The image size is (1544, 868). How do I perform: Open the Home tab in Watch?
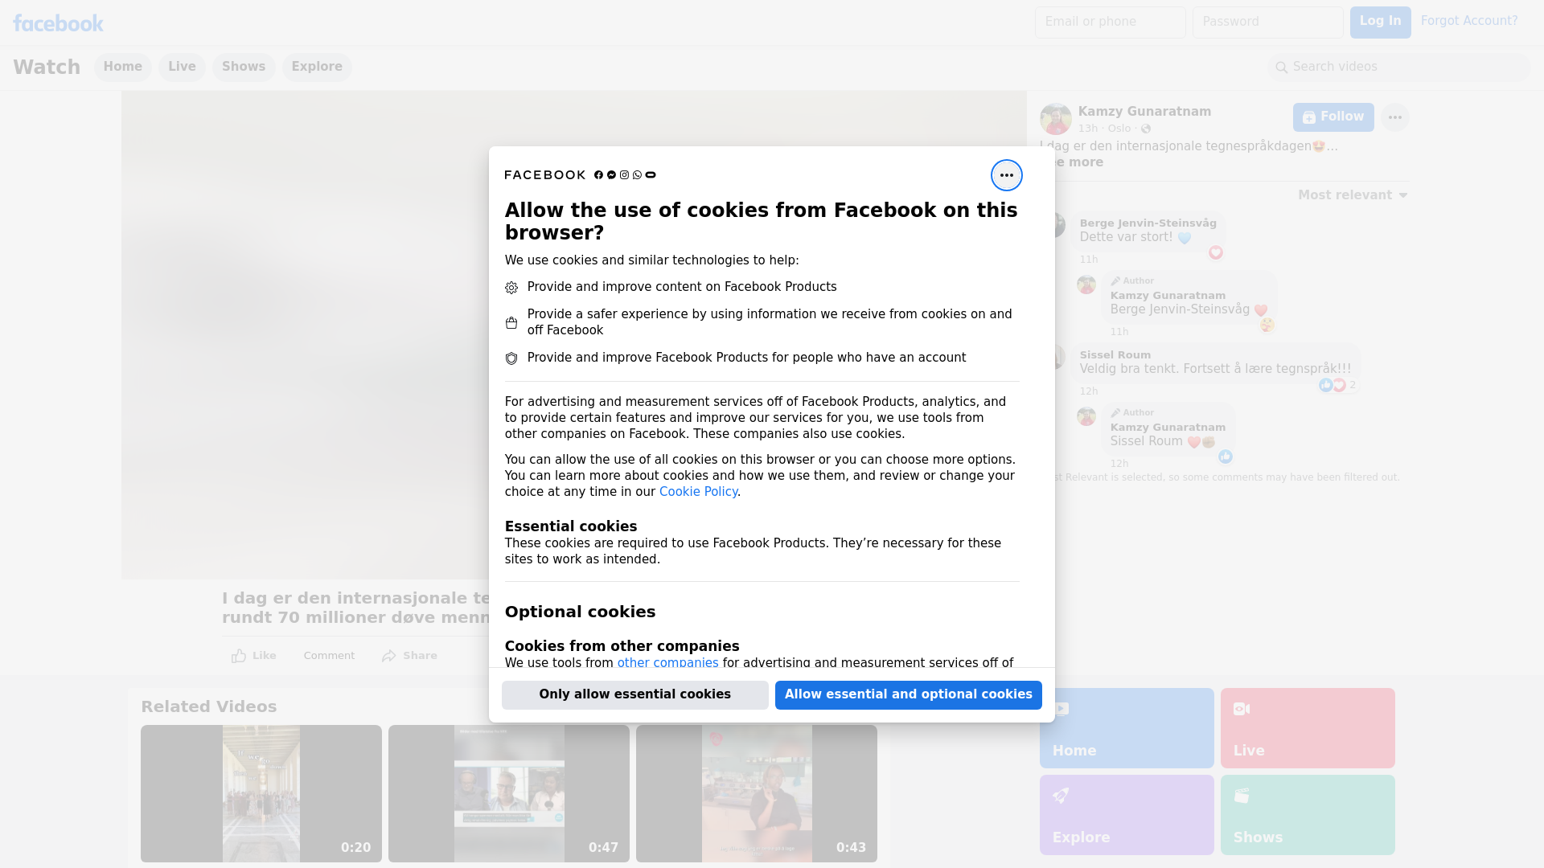122,67
